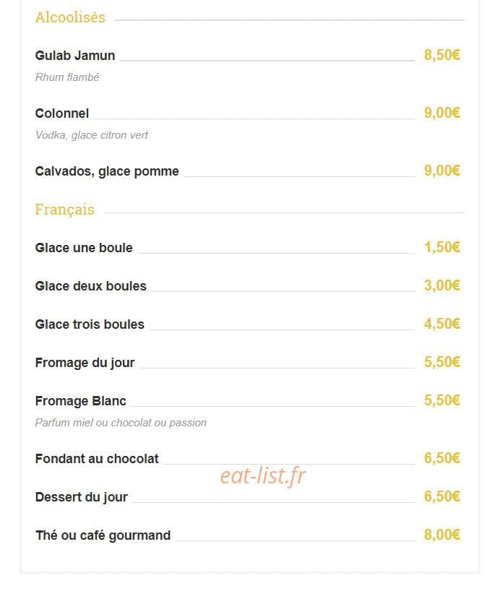Select Thé ou café gourmand item

[x=103, y=535]
